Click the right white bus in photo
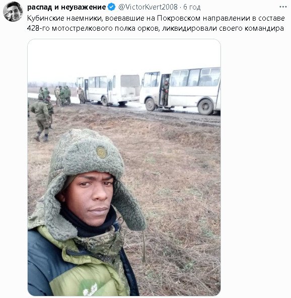291x298 pixels. (x=180, y=91)
